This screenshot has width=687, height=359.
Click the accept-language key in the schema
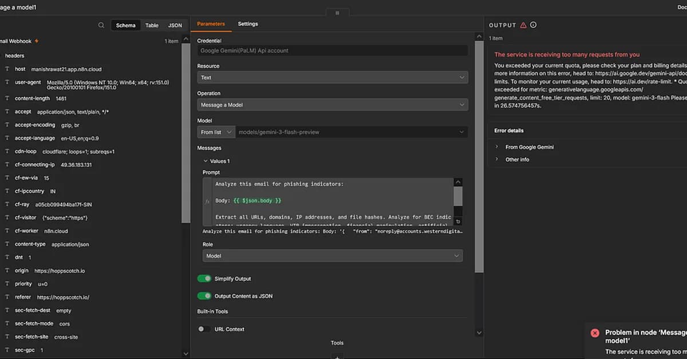35,138
